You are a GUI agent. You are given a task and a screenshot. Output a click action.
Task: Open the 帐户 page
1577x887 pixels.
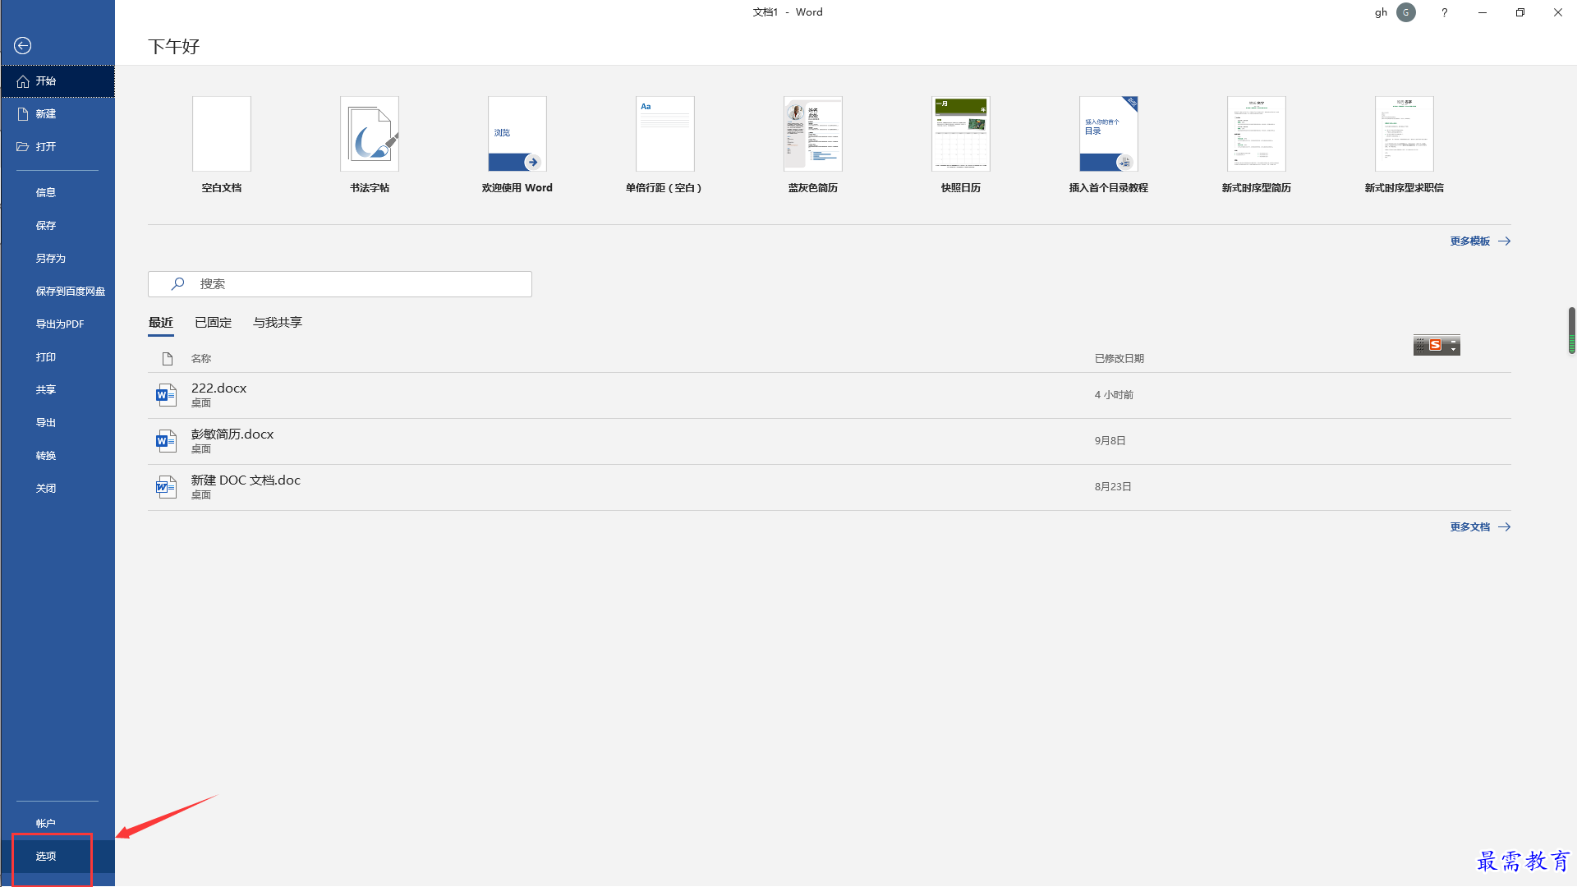click(x=57, y=824)
